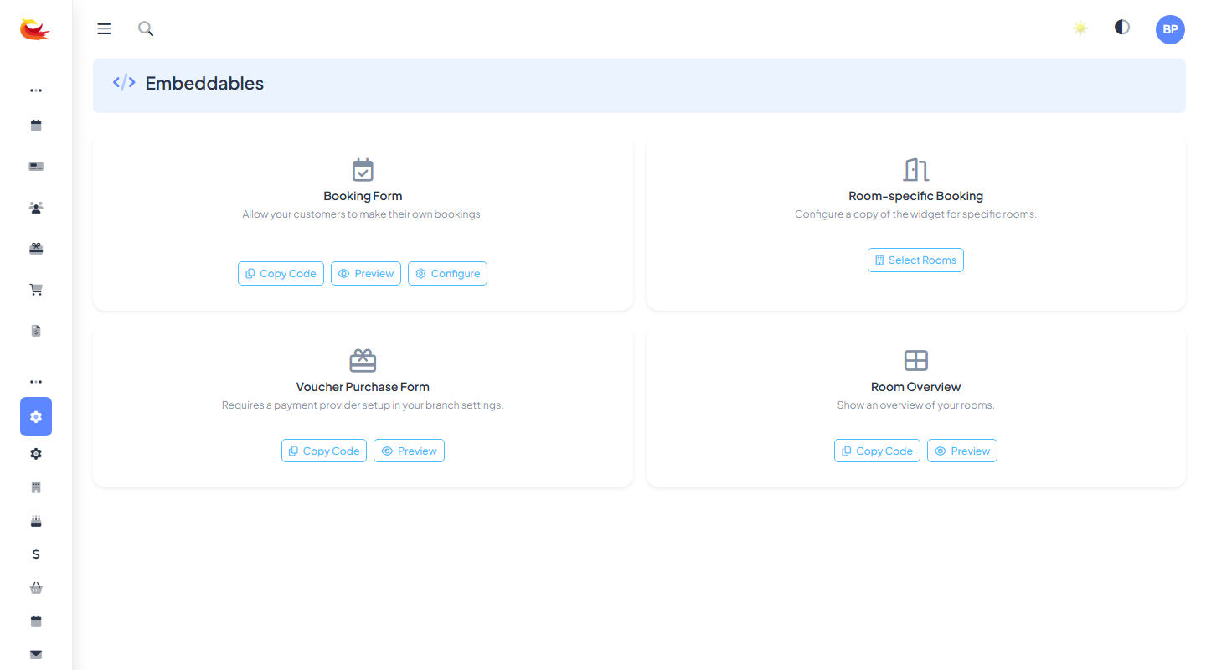1206x670 pixels.
Task: Open the card icon in sidebar
Action: click(36, 167)
